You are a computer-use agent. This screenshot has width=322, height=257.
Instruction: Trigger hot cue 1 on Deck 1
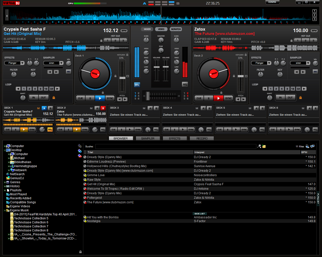[x=108, y=40]
